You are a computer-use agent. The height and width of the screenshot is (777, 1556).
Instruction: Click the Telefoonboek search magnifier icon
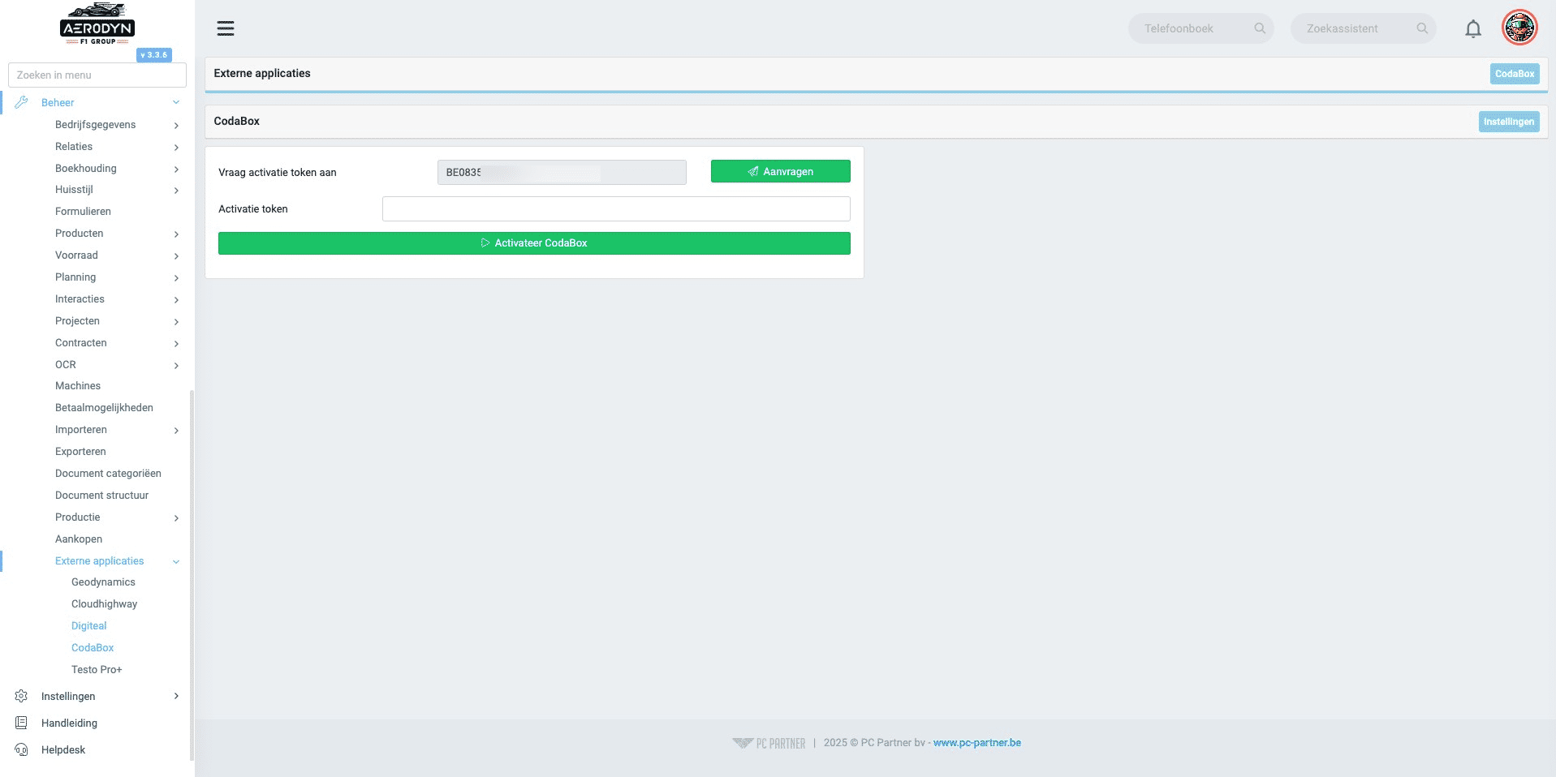(x=1260, y=28)
